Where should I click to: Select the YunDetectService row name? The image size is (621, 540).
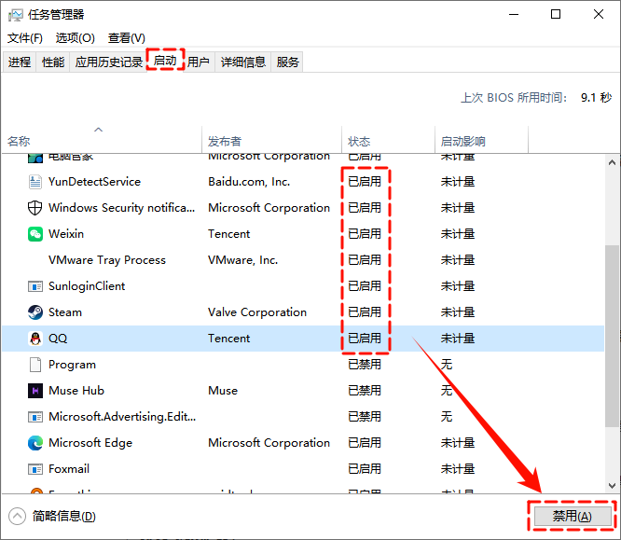click(x=94, y=182)
